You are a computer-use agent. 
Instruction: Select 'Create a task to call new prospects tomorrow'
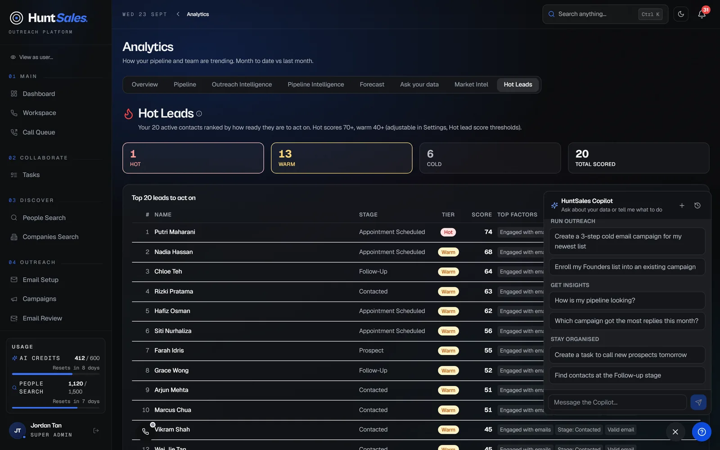coord(627,355)
